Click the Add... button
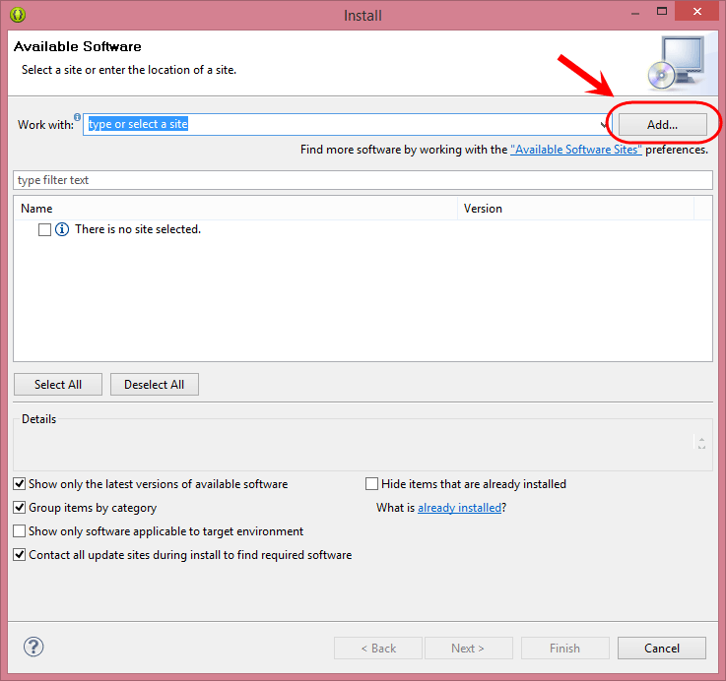 coord(663,124)
